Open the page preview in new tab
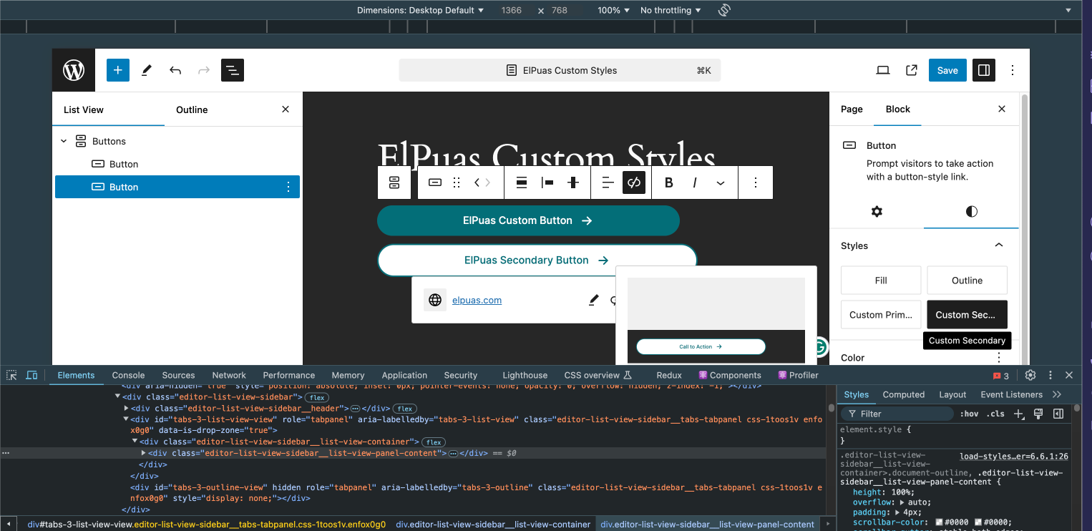This screenshot has width=1092, height=531. click(x=912, y=70)
